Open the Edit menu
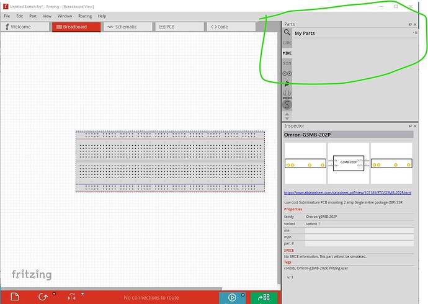428x304 pixels. pyautogui.click(x=20, y=16)
